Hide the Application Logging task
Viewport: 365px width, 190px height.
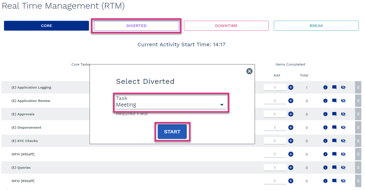tap(343, 87)
